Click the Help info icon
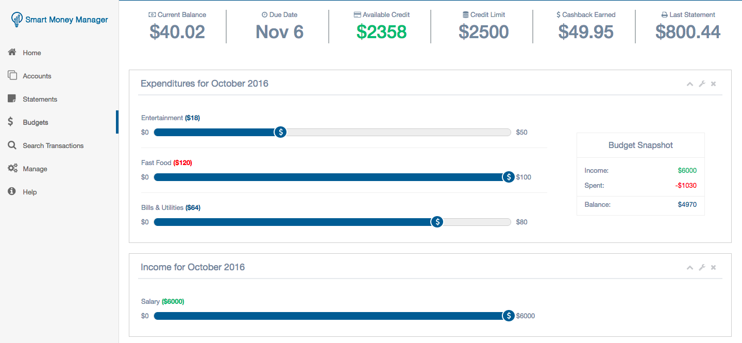The width and height of the screenshot is (742, 343). coord(12,191)
